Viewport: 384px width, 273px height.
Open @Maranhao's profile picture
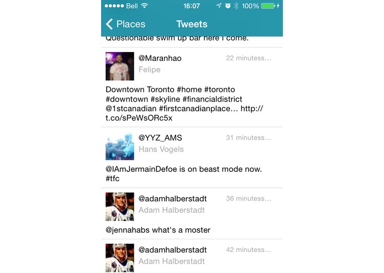click(x=120, y=66)
